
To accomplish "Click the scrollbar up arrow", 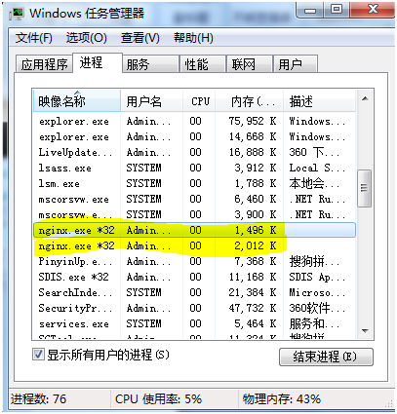I will coord(365,98).
